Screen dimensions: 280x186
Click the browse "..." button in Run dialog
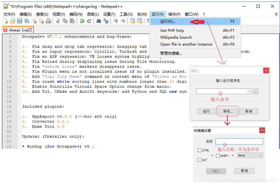coord(256,91)
